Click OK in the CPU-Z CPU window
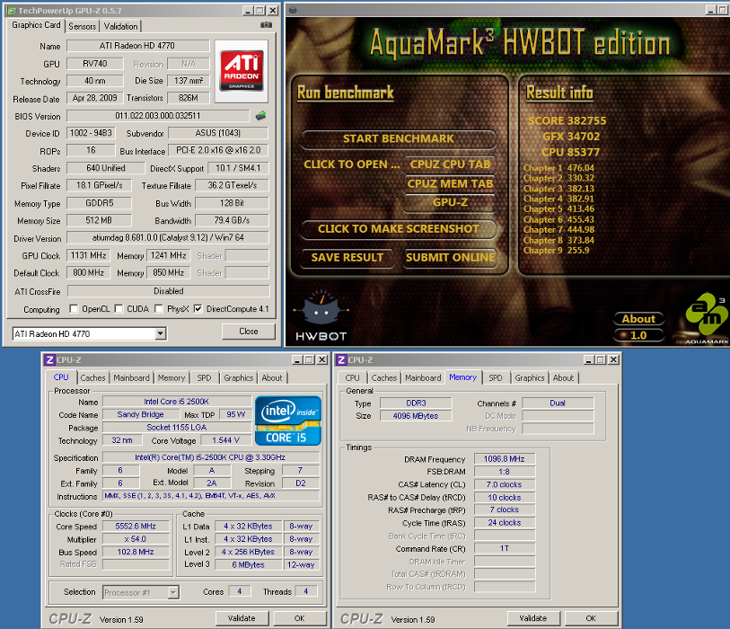Viewport: 730px width, 629px height. (x=299, y=618)
